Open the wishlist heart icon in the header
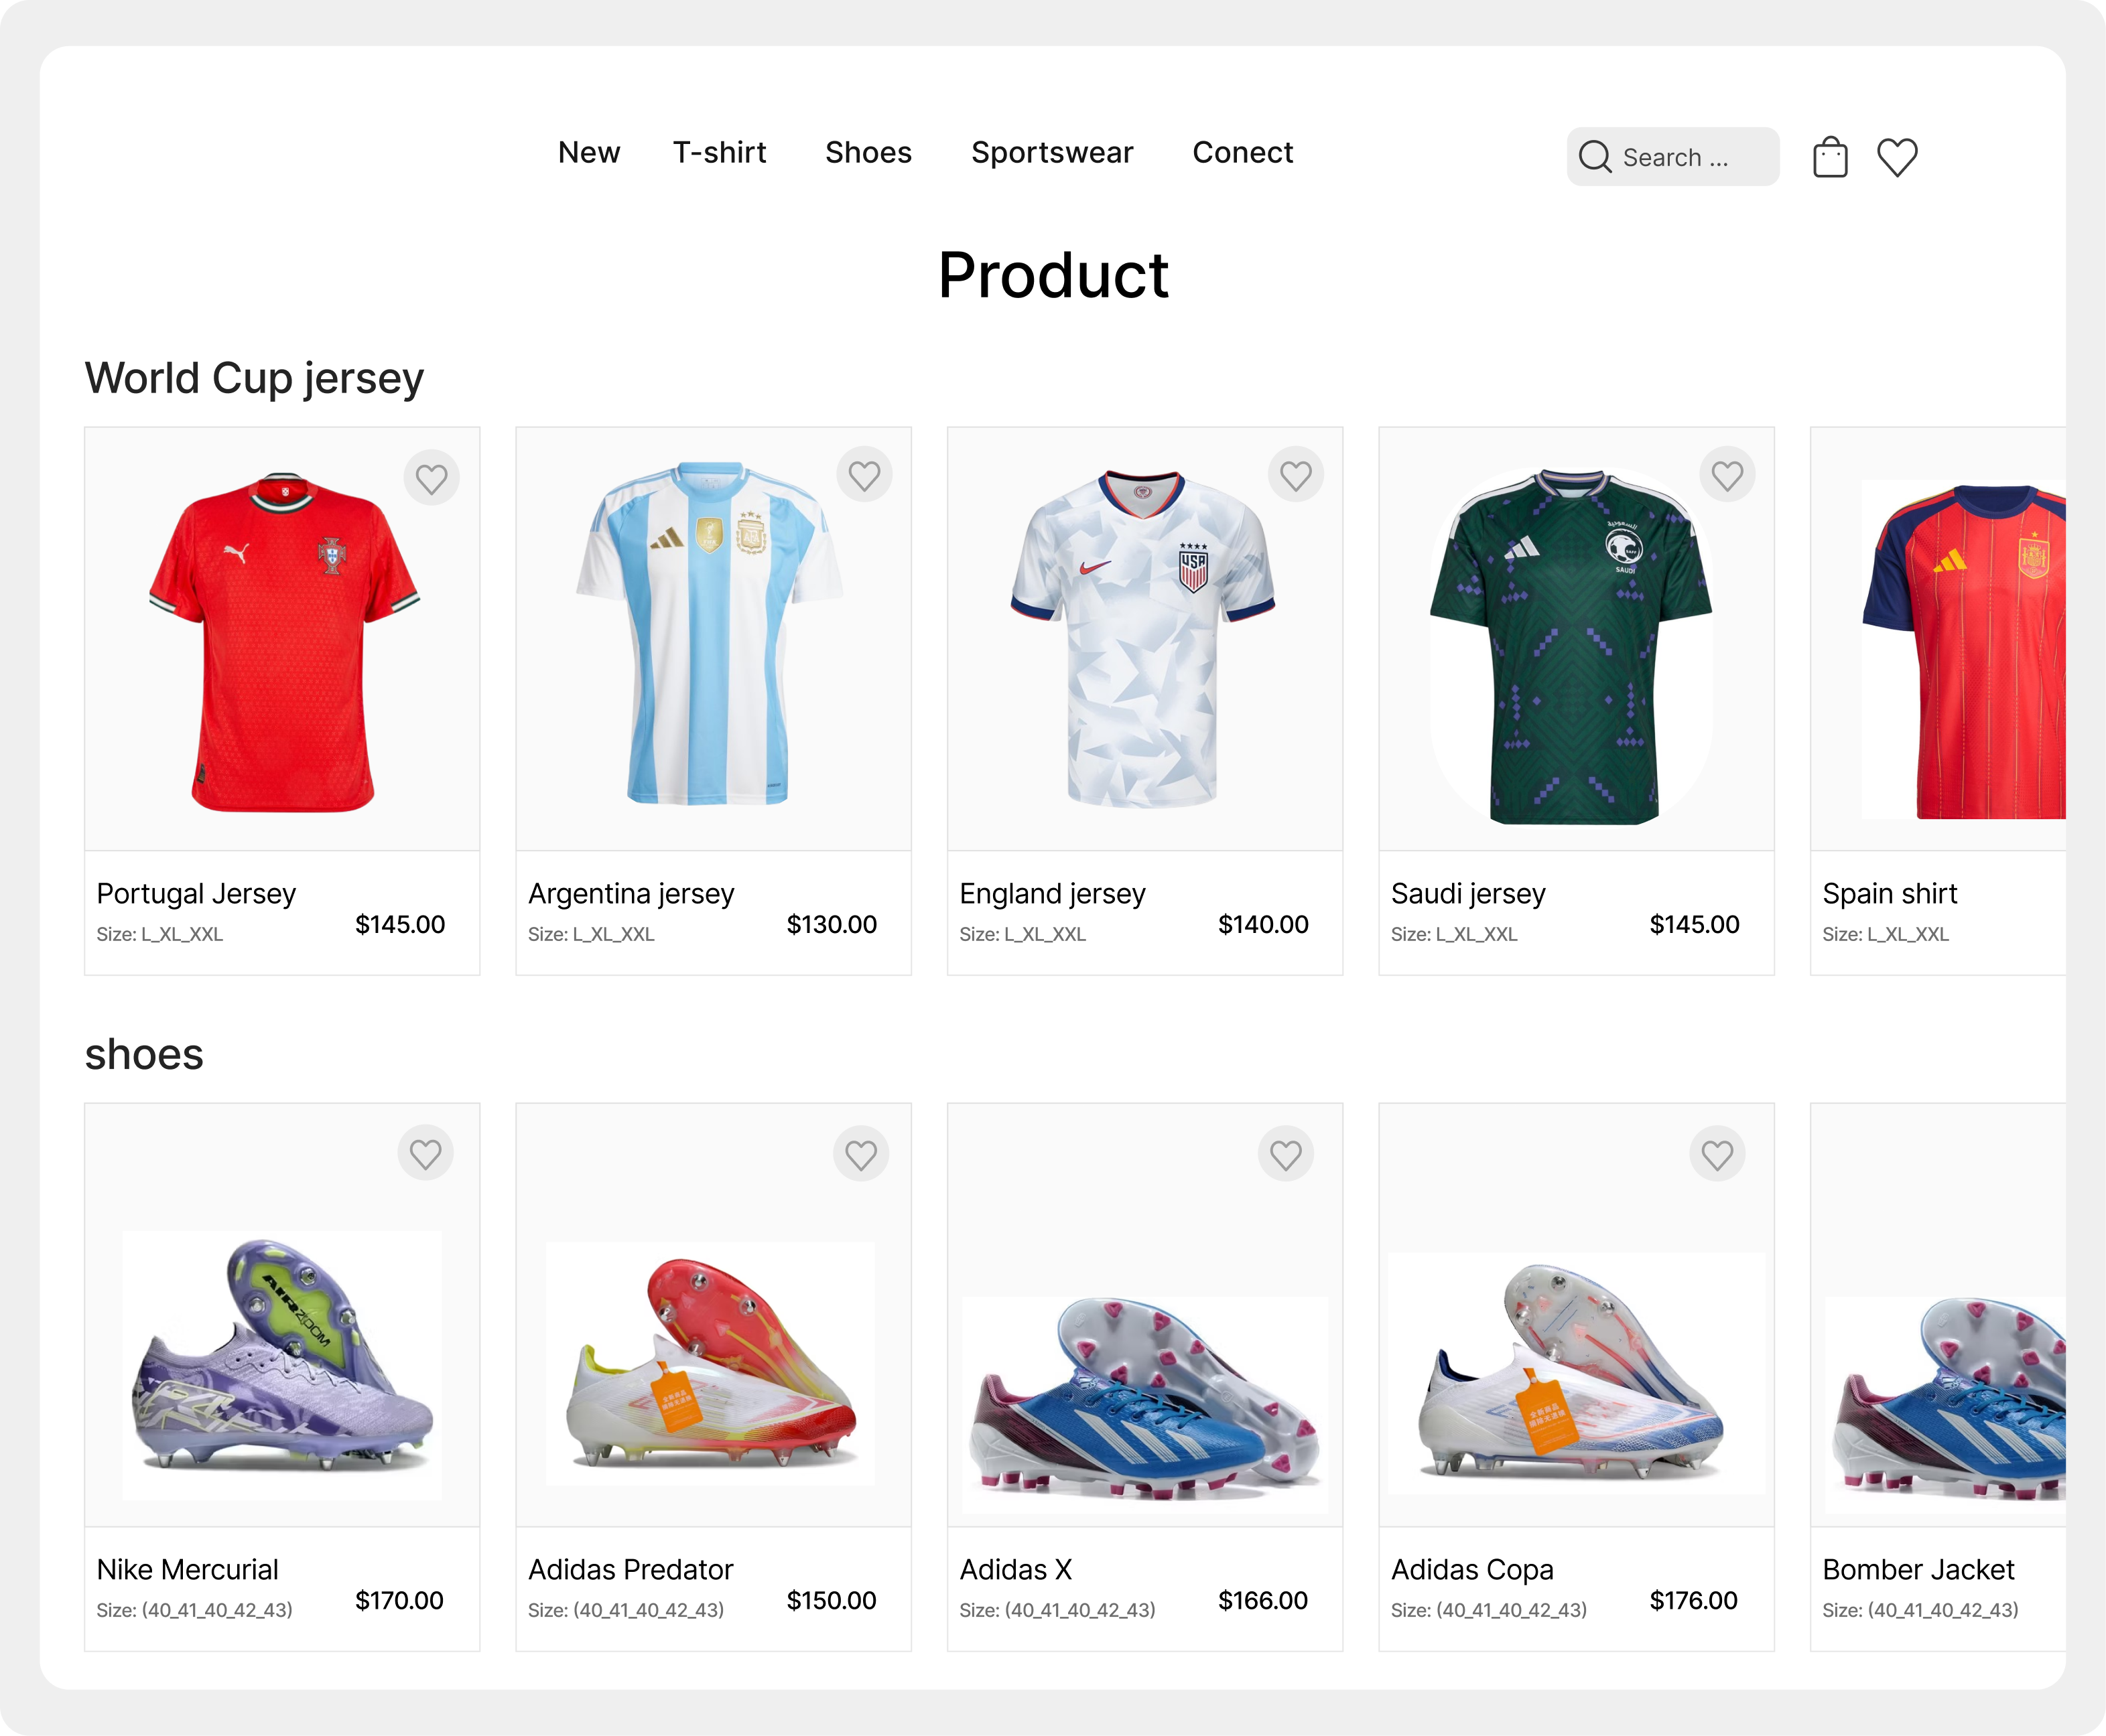 pos(1897,156)
